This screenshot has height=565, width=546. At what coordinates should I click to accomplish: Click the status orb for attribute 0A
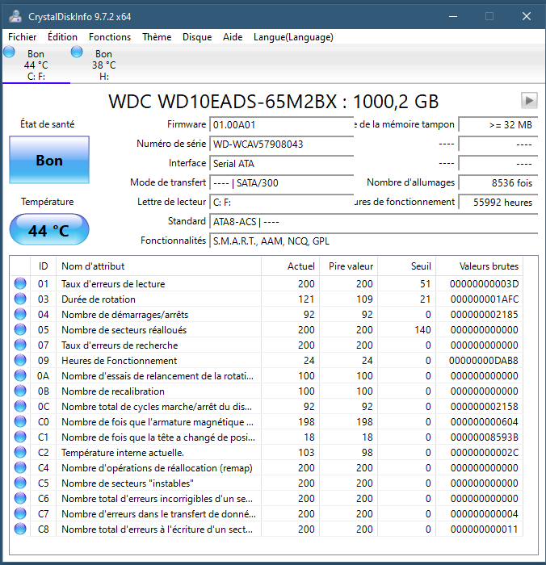(x=20, y=375)
